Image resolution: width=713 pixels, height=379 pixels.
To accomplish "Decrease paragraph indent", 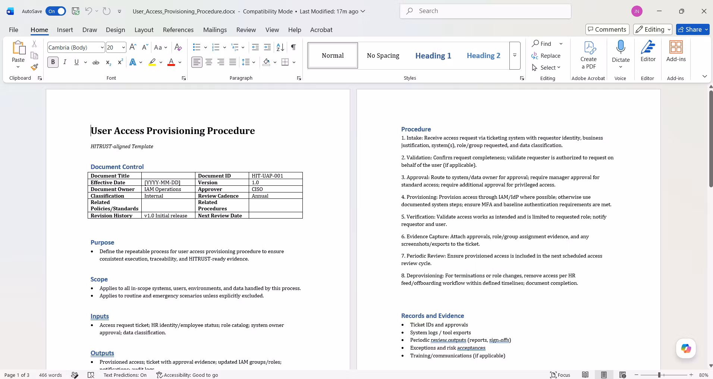I will pyautogui.click(x=255, y=47).
